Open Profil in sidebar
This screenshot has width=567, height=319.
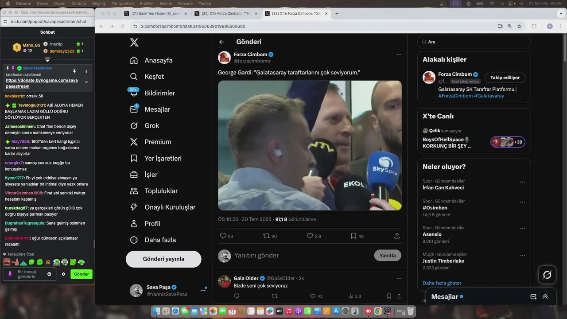point(145,224)
